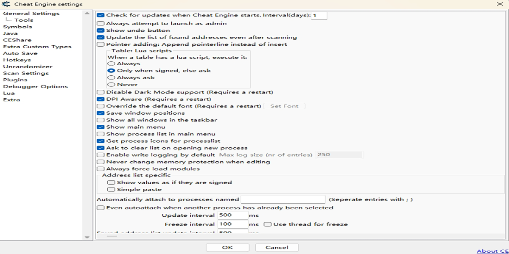Open the About CE link
The height and width of the screenshot is (254, 509).
tap(492, 251)
